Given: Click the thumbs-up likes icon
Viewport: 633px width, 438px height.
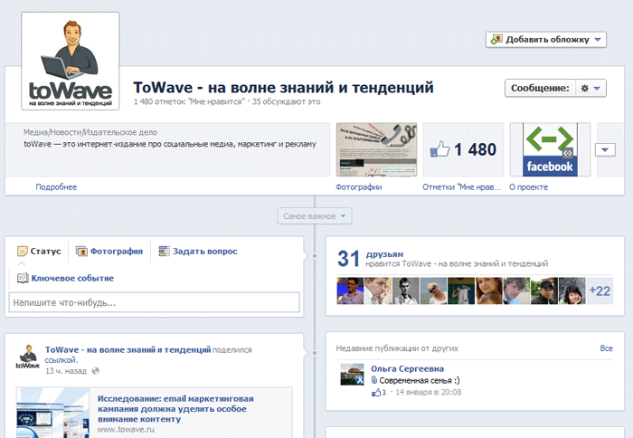Looking at the screenshot, I should [439, 149].
